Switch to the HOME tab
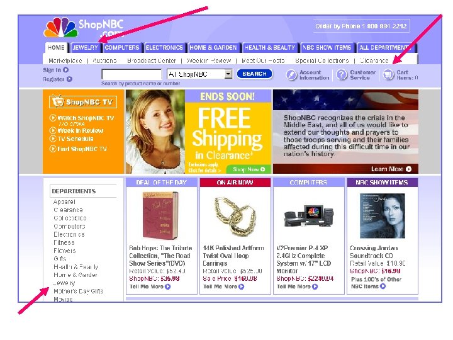The image size is (453, 340). 57,48
